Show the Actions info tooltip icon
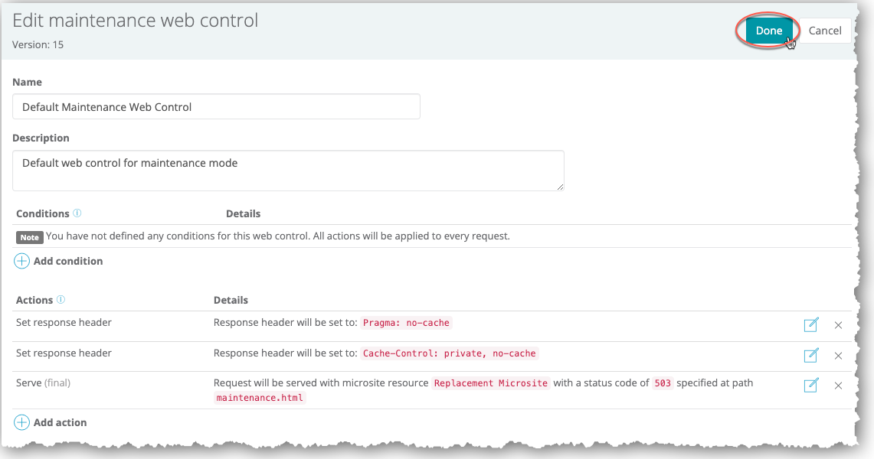The height and width of the screenshot is (459, 874). [61, 300]
